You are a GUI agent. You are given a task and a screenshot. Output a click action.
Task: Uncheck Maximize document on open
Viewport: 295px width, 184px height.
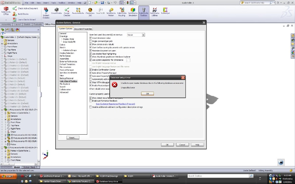(90, 51)
